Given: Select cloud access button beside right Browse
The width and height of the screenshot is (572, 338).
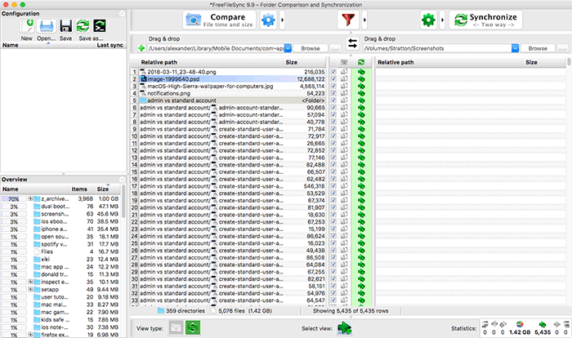Looking at the screenshot, I should click(x=562, y=48).
